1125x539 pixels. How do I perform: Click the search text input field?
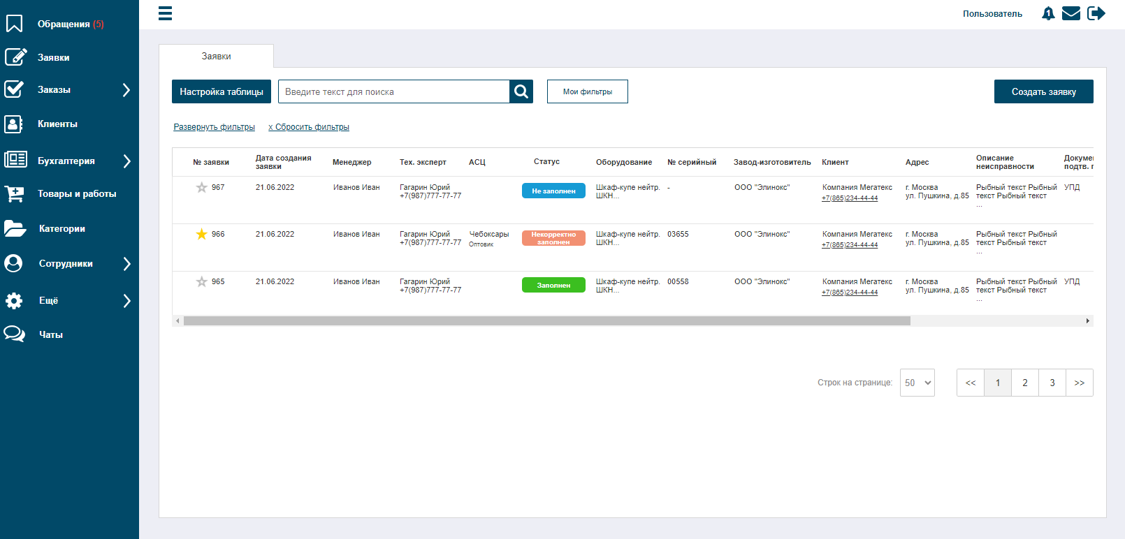(x=394, y=91)
